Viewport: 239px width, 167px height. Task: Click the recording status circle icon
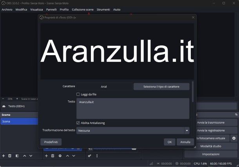coord(177,163)
